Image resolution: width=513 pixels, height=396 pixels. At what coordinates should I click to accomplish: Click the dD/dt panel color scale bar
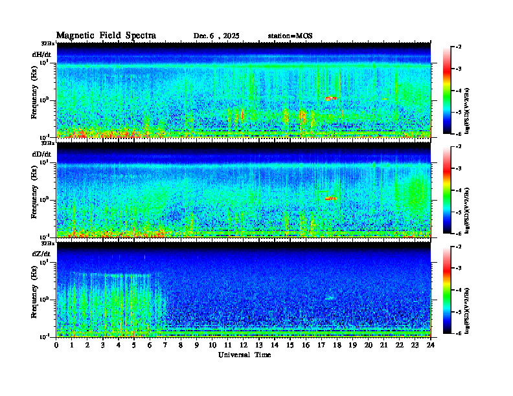pos(446,190)
